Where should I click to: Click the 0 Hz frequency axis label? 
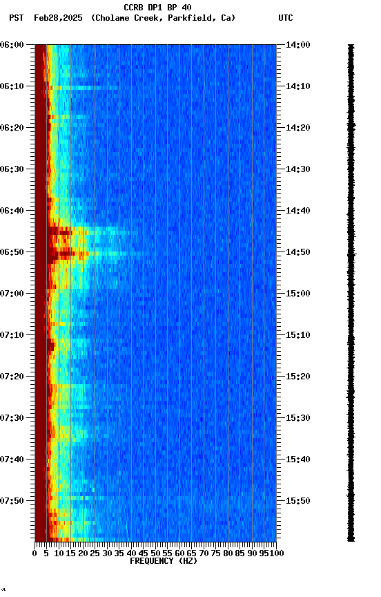(x=35, y=553)
